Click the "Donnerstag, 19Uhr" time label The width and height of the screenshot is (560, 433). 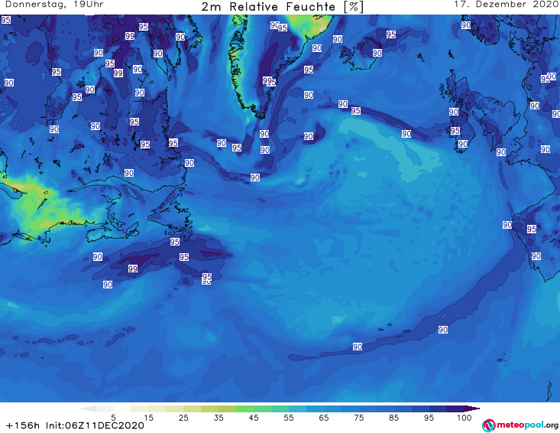[54, 5]
